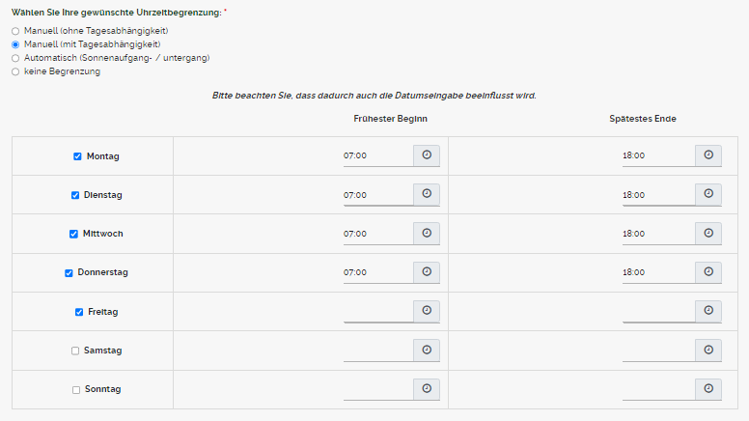The image size is (749, 421).
Task: Uncheck the Freitag checkbox
Action: [79, 312]
